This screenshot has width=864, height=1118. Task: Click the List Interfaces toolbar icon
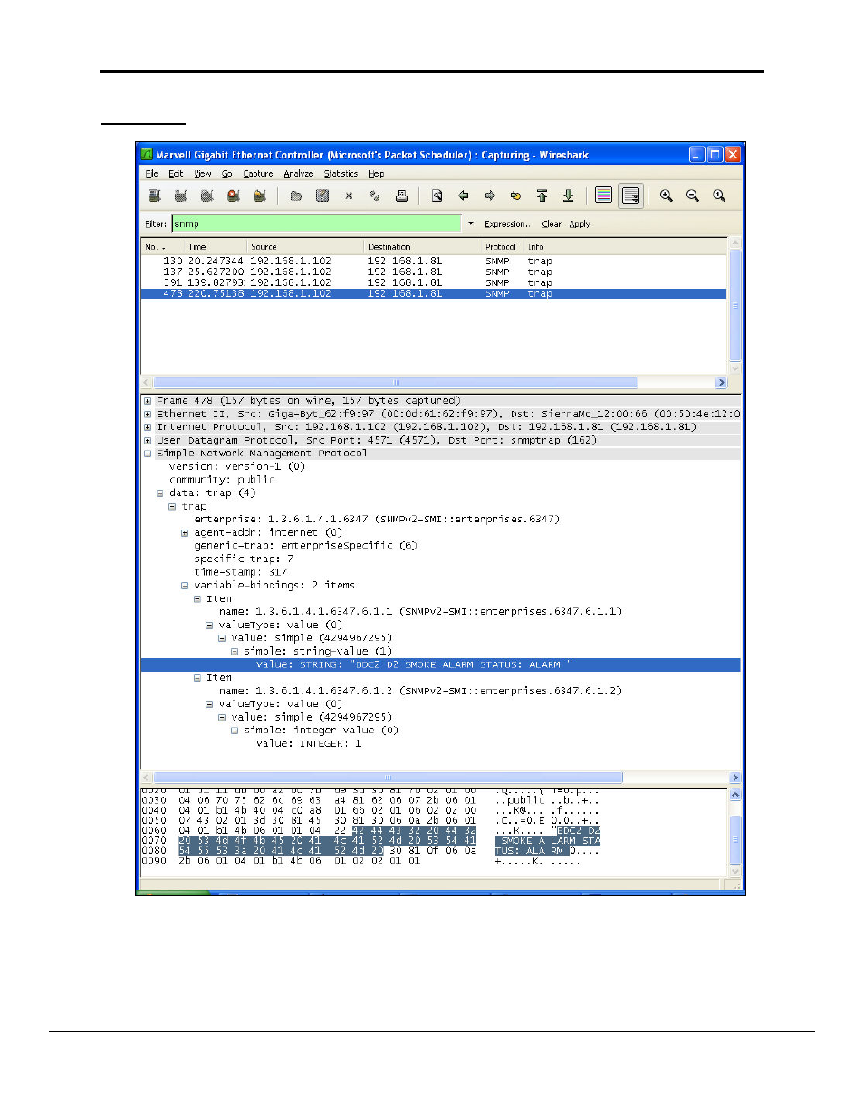coord(155,196)
